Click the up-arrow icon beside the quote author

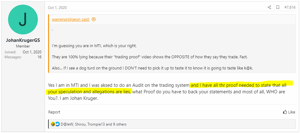(94, 19)
